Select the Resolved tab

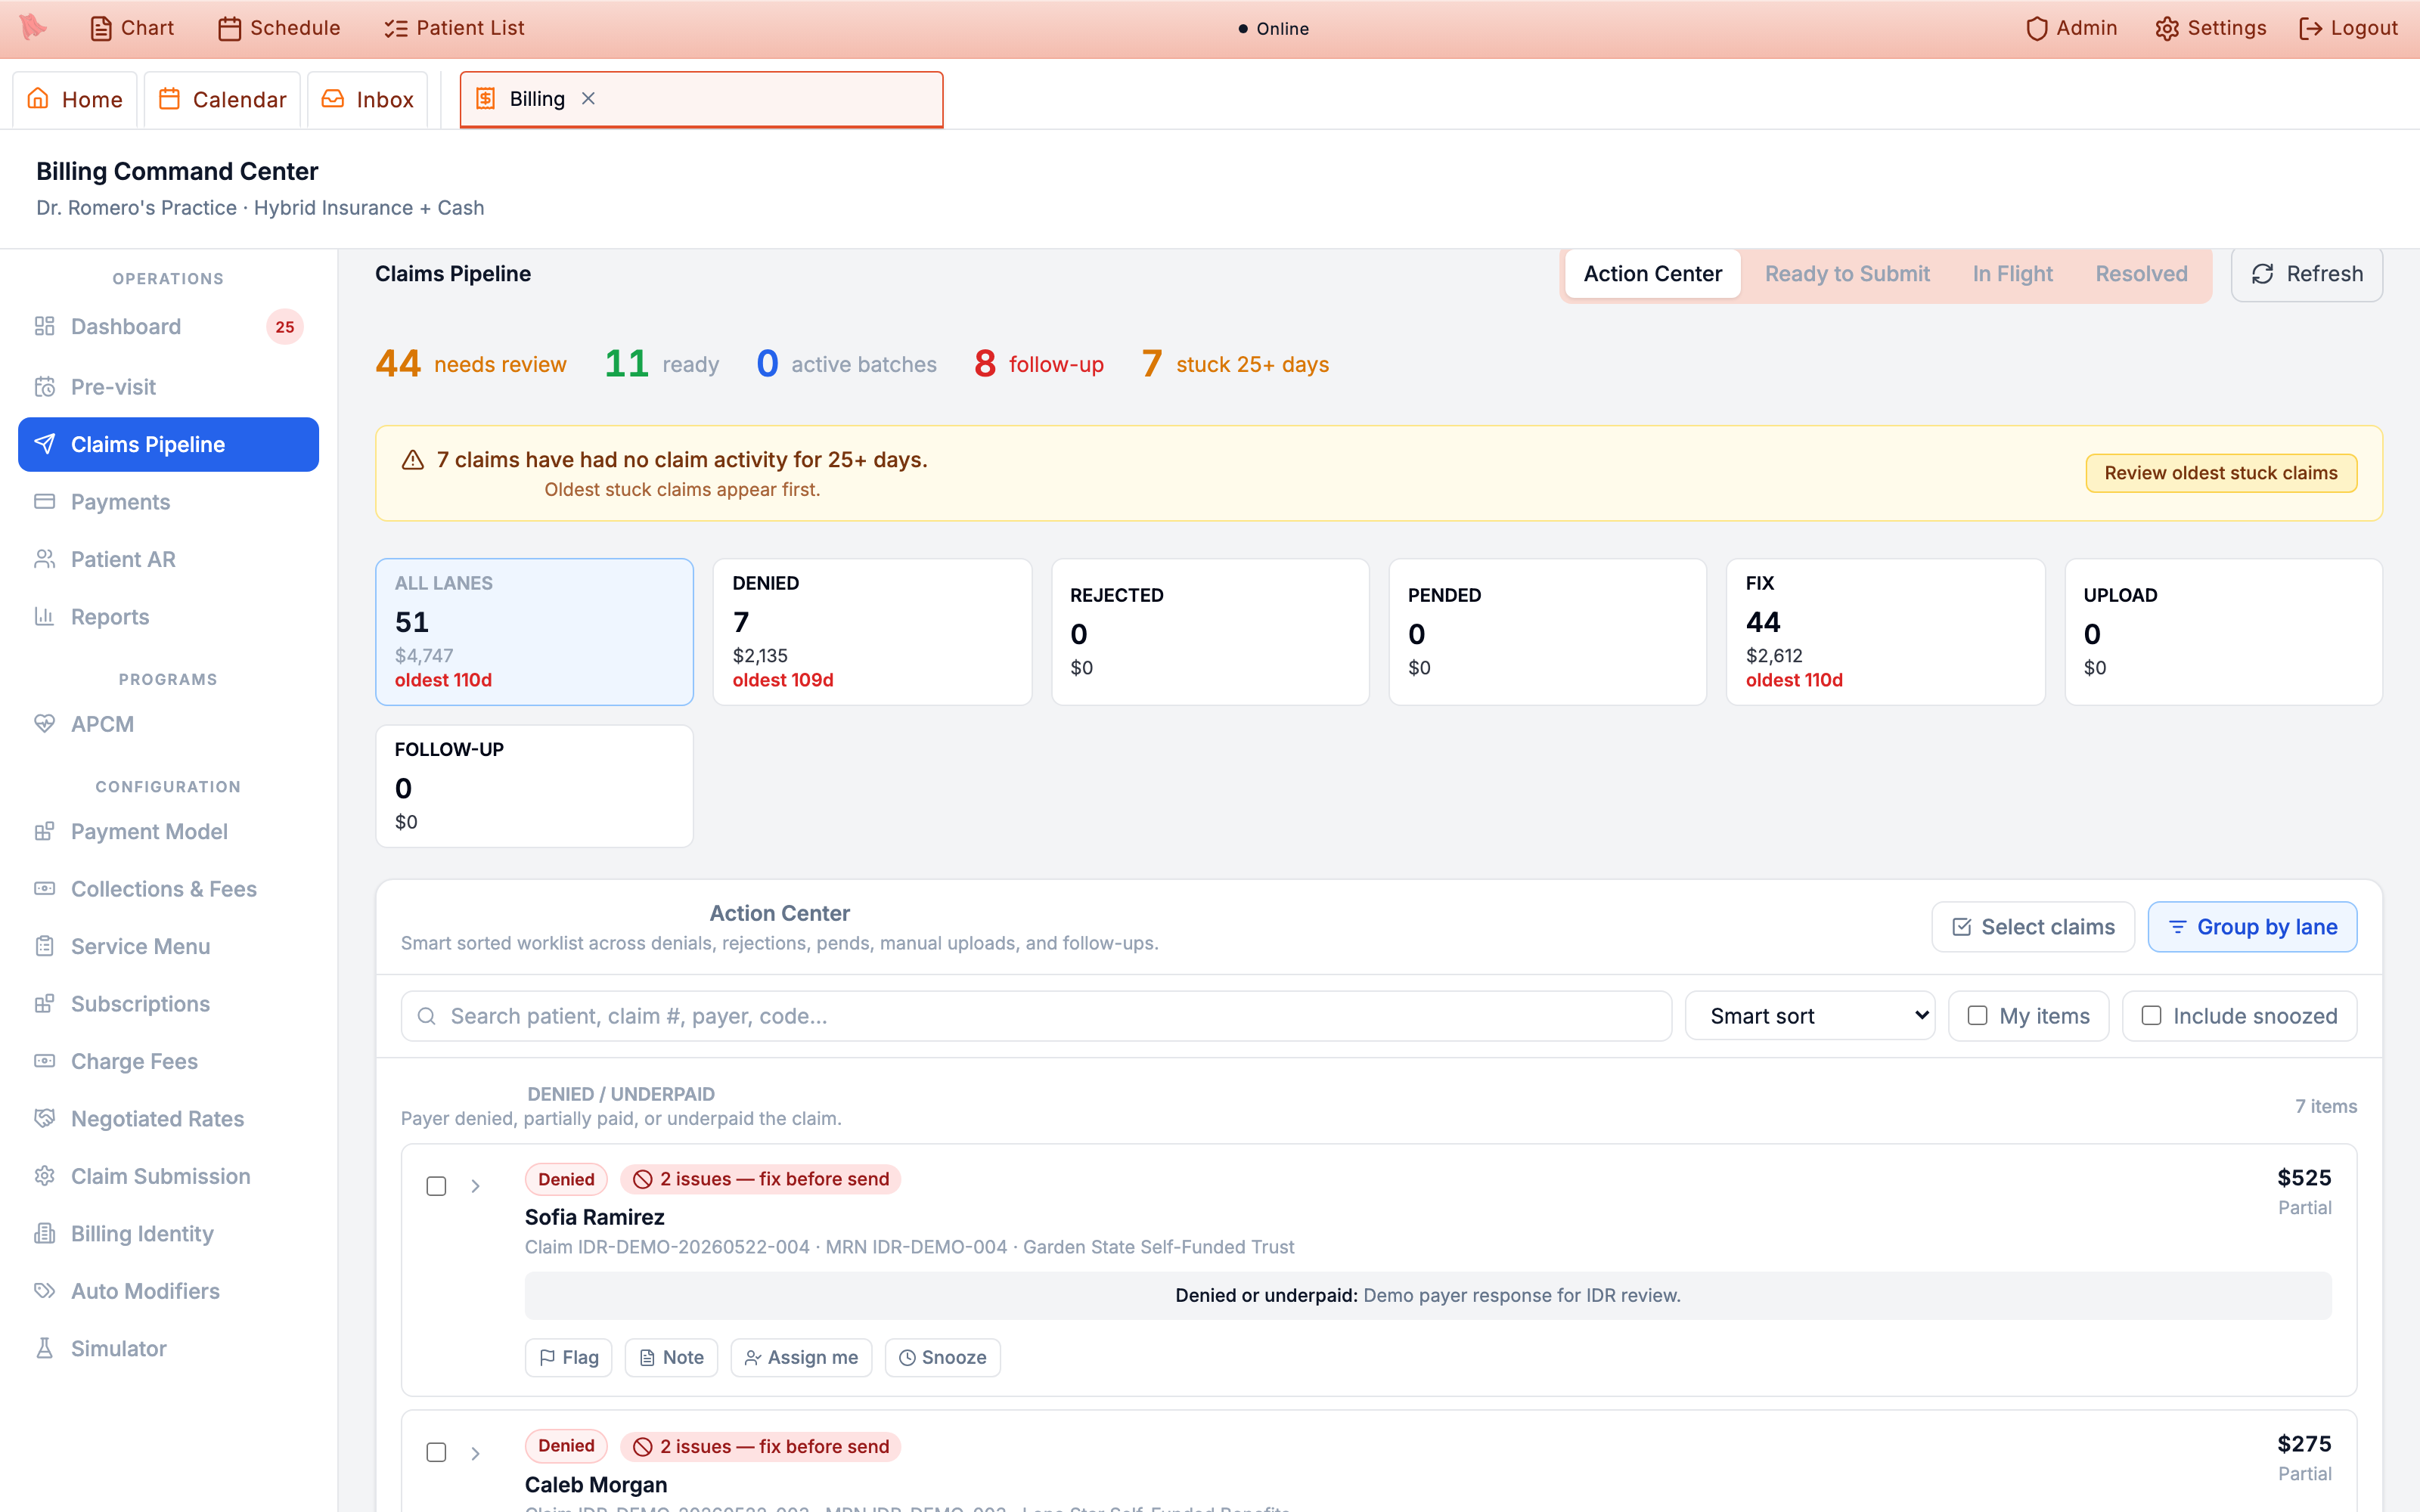(2141, 274)
